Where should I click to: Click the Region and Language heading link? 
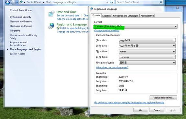pyautogui.click(x=71, y=25)
